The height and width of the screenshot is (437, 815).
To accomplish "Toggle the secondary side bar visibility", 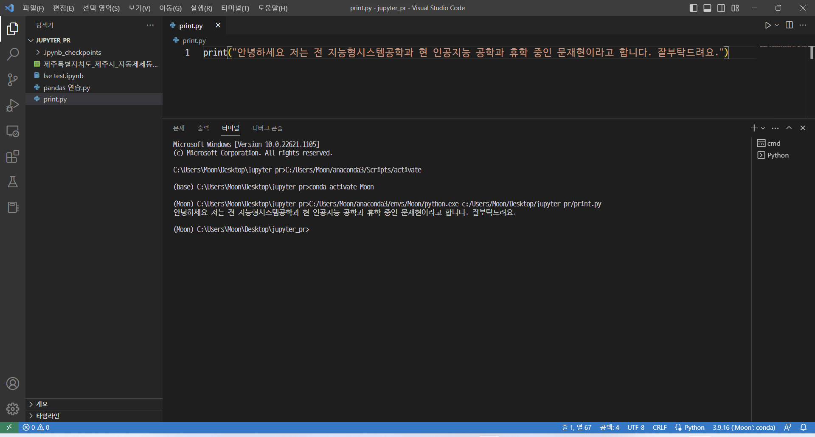I will click(721, 8).
